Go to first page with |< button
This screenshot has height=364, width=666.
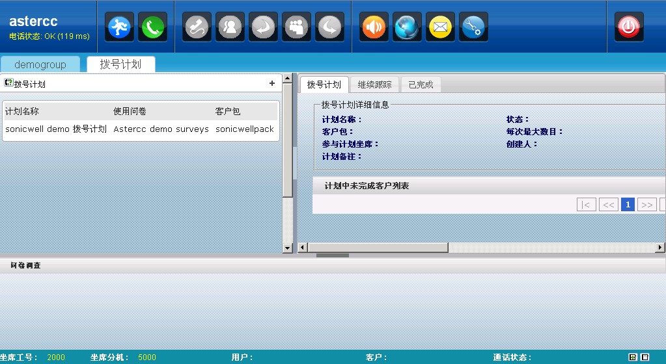[x=586, y=205]
